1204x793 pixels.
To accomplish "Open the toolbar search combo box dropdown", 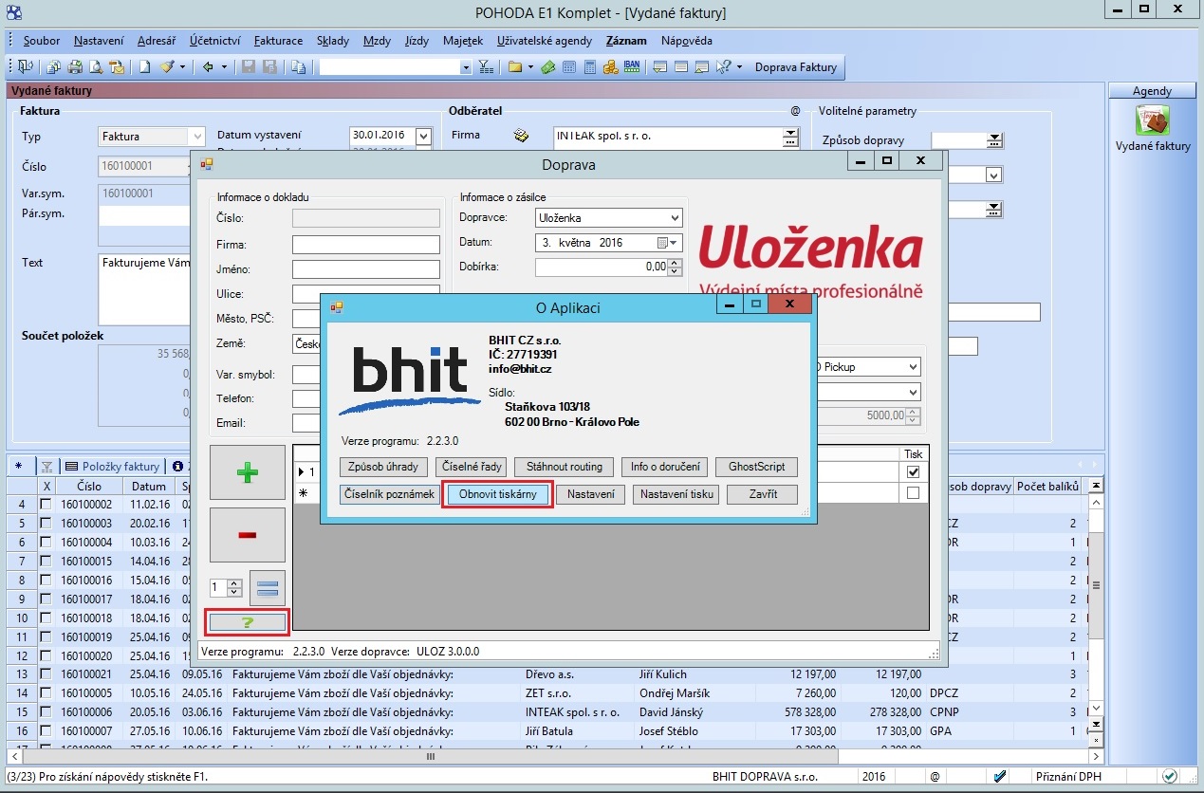I will pyautogui.click(x=466, y=67).
